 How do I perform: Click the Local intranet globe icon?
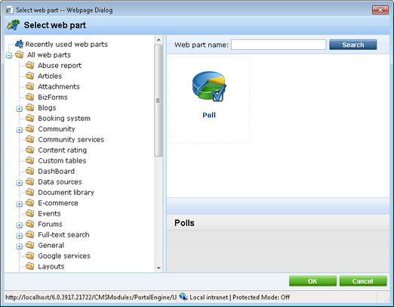[x=183, y=297]
